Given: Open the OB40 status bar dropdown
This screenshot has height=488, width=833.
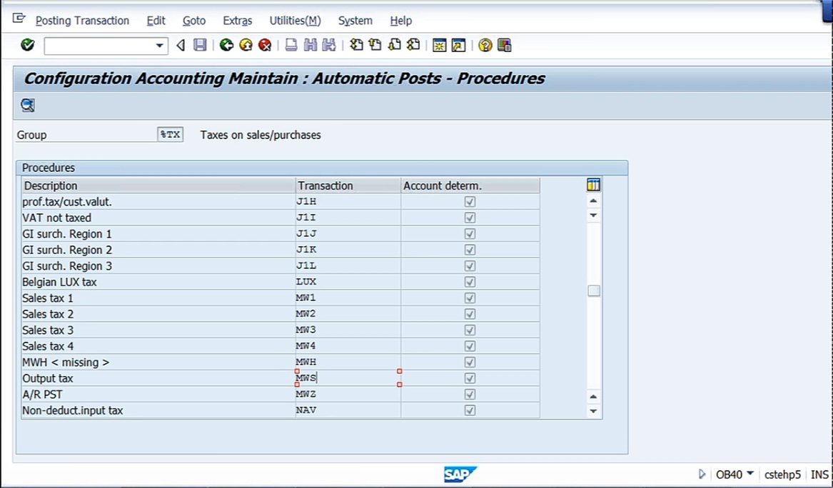Looking at the screenshot, I should tap(750, 473).
